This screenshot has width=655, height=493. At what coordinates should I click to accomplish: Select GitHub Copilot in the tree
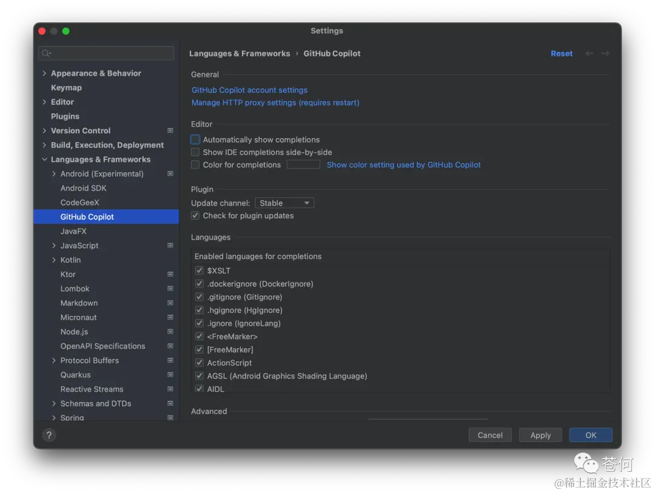106,217
